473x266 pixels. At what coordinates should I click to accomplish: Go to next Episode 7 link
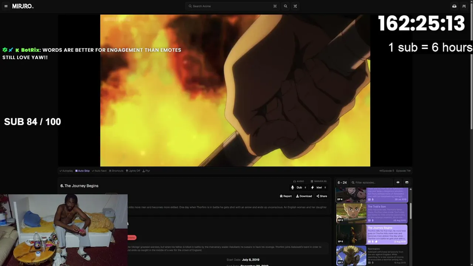point(404,171)
